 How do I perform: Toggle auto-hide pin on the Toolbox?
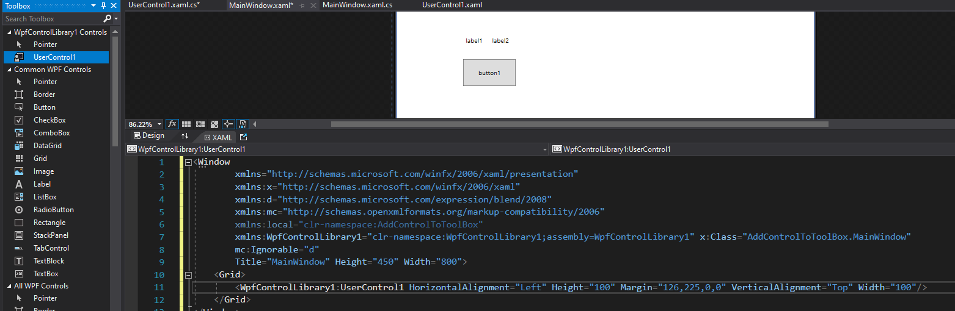pyautogui.click(x=103, y=5)
